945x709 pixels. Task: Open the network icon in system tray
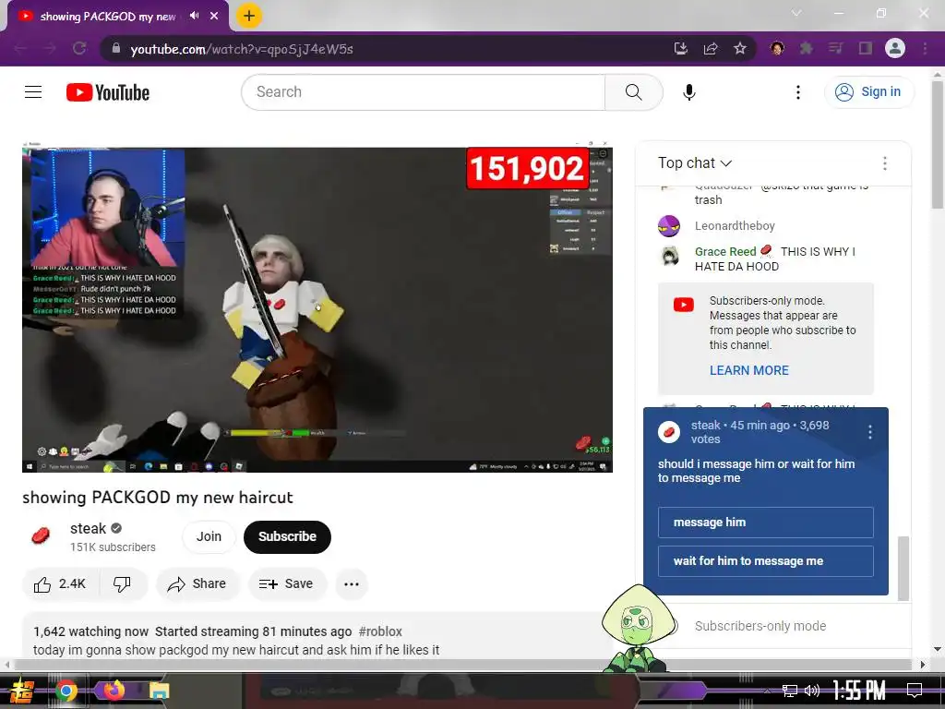pyautogui.click(x=790, y=691)
